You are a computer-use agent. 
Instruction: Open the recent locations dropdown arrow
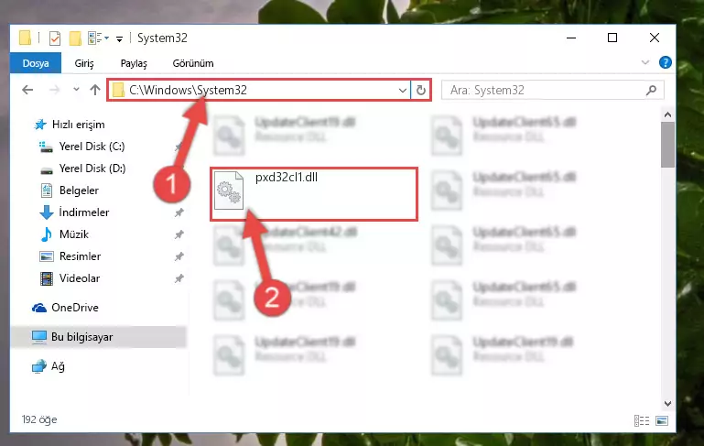tap(76, 90)
